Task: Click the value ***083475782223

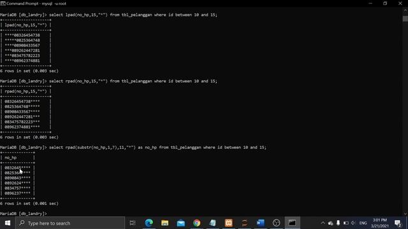Action: (x=22, y=55)
